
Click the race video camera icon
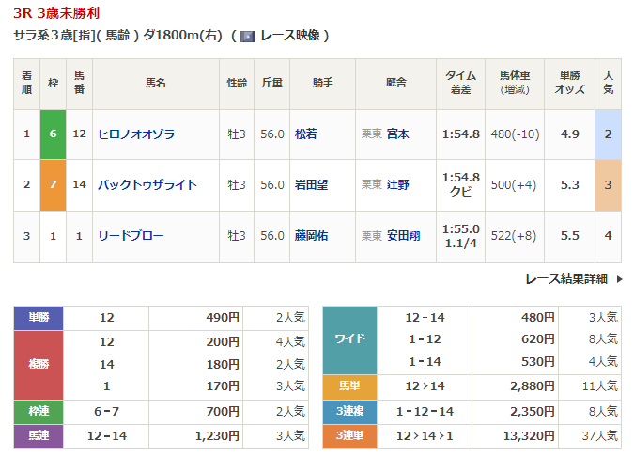pyautogui.click(x=248, y=36)
